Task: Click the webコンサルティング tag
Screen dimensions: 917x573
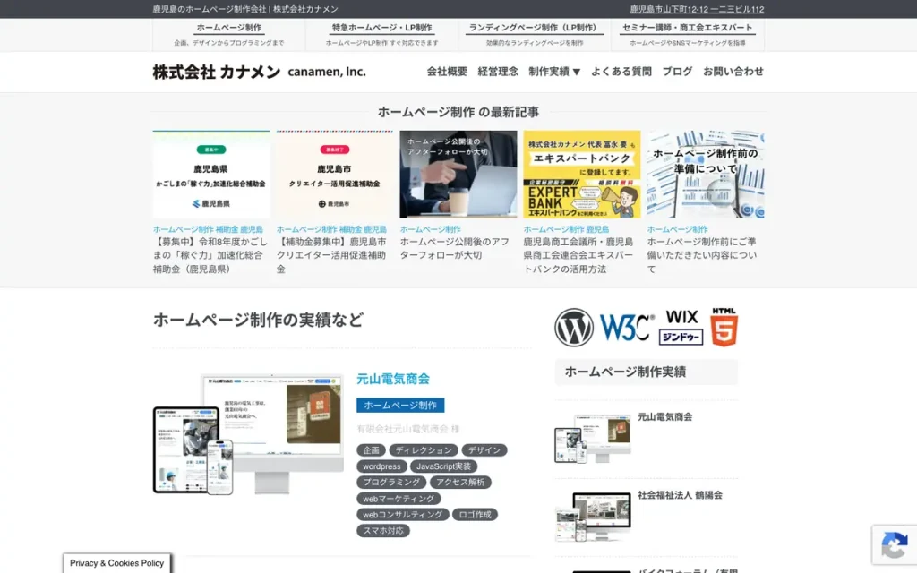Action: tap(402, 515)
